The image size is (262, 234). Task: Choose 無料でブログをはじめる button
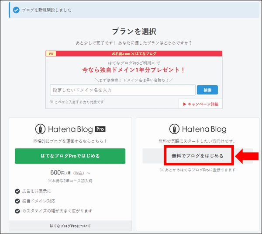[198, 156]
